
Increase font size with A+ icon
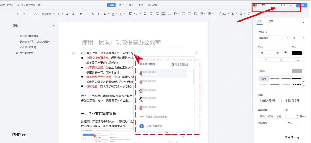67,14
